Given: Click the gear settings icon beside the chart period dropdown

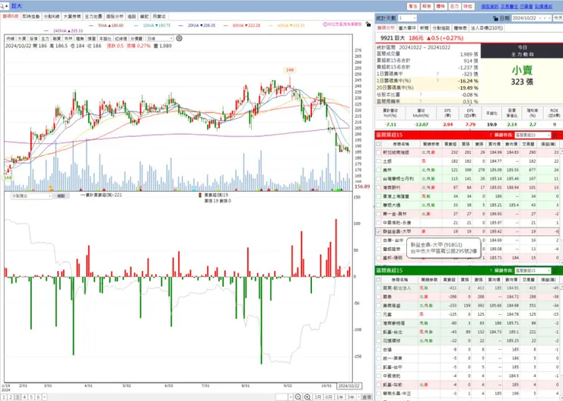Looking at the screenshot, I should click(179, 38).
